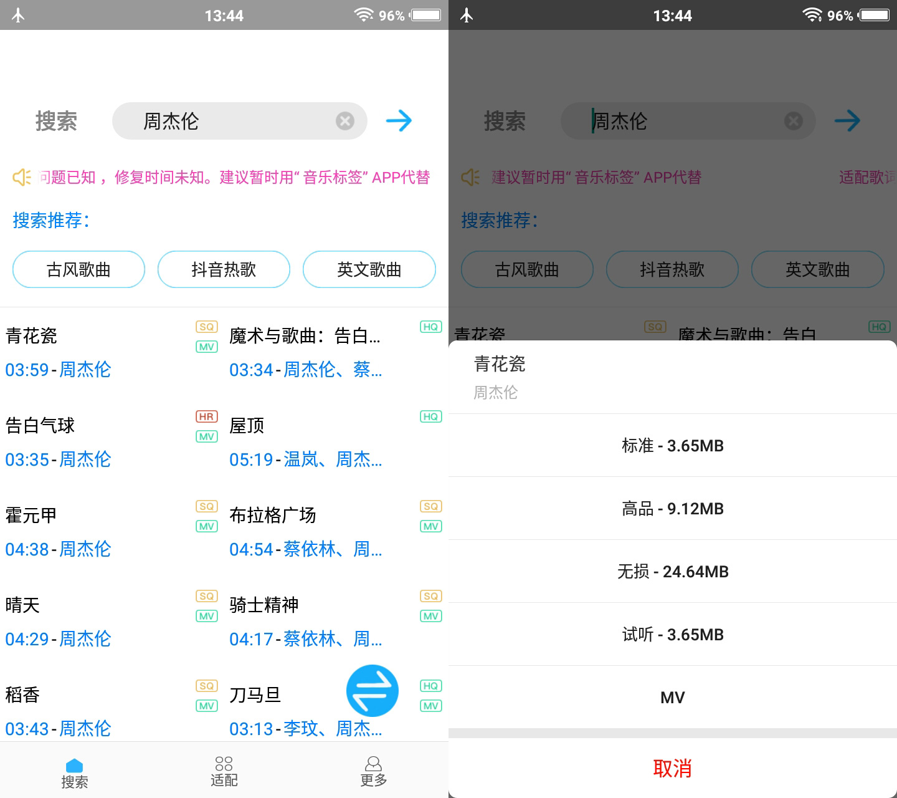Viewport: 897px width, 798px height.
Task: Tap 05:19-温岚、周杰... artist line
Action: [x=306, y=459]
